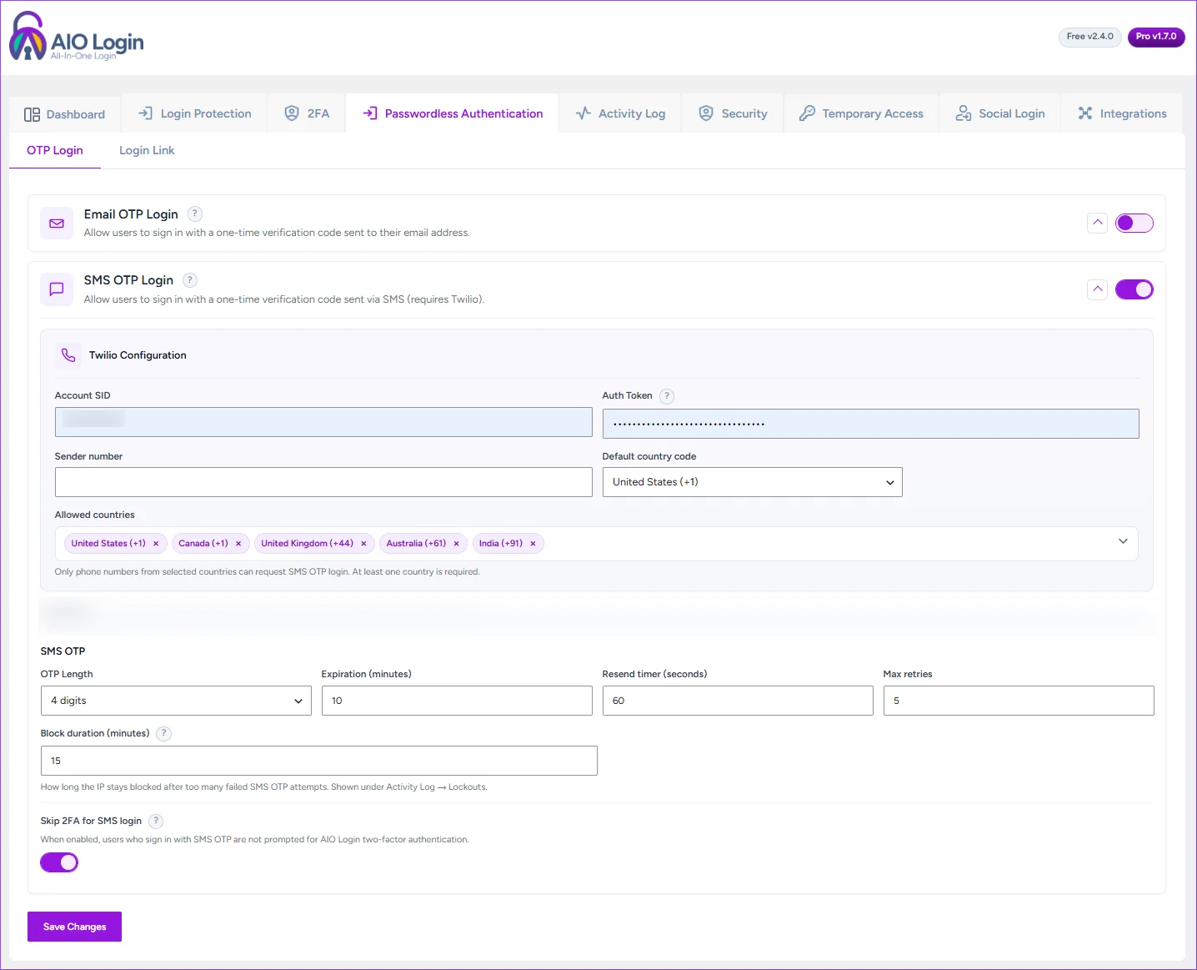Open the Social Login tab
The width and height of the screenshot is (1197, 970).
1000,113
